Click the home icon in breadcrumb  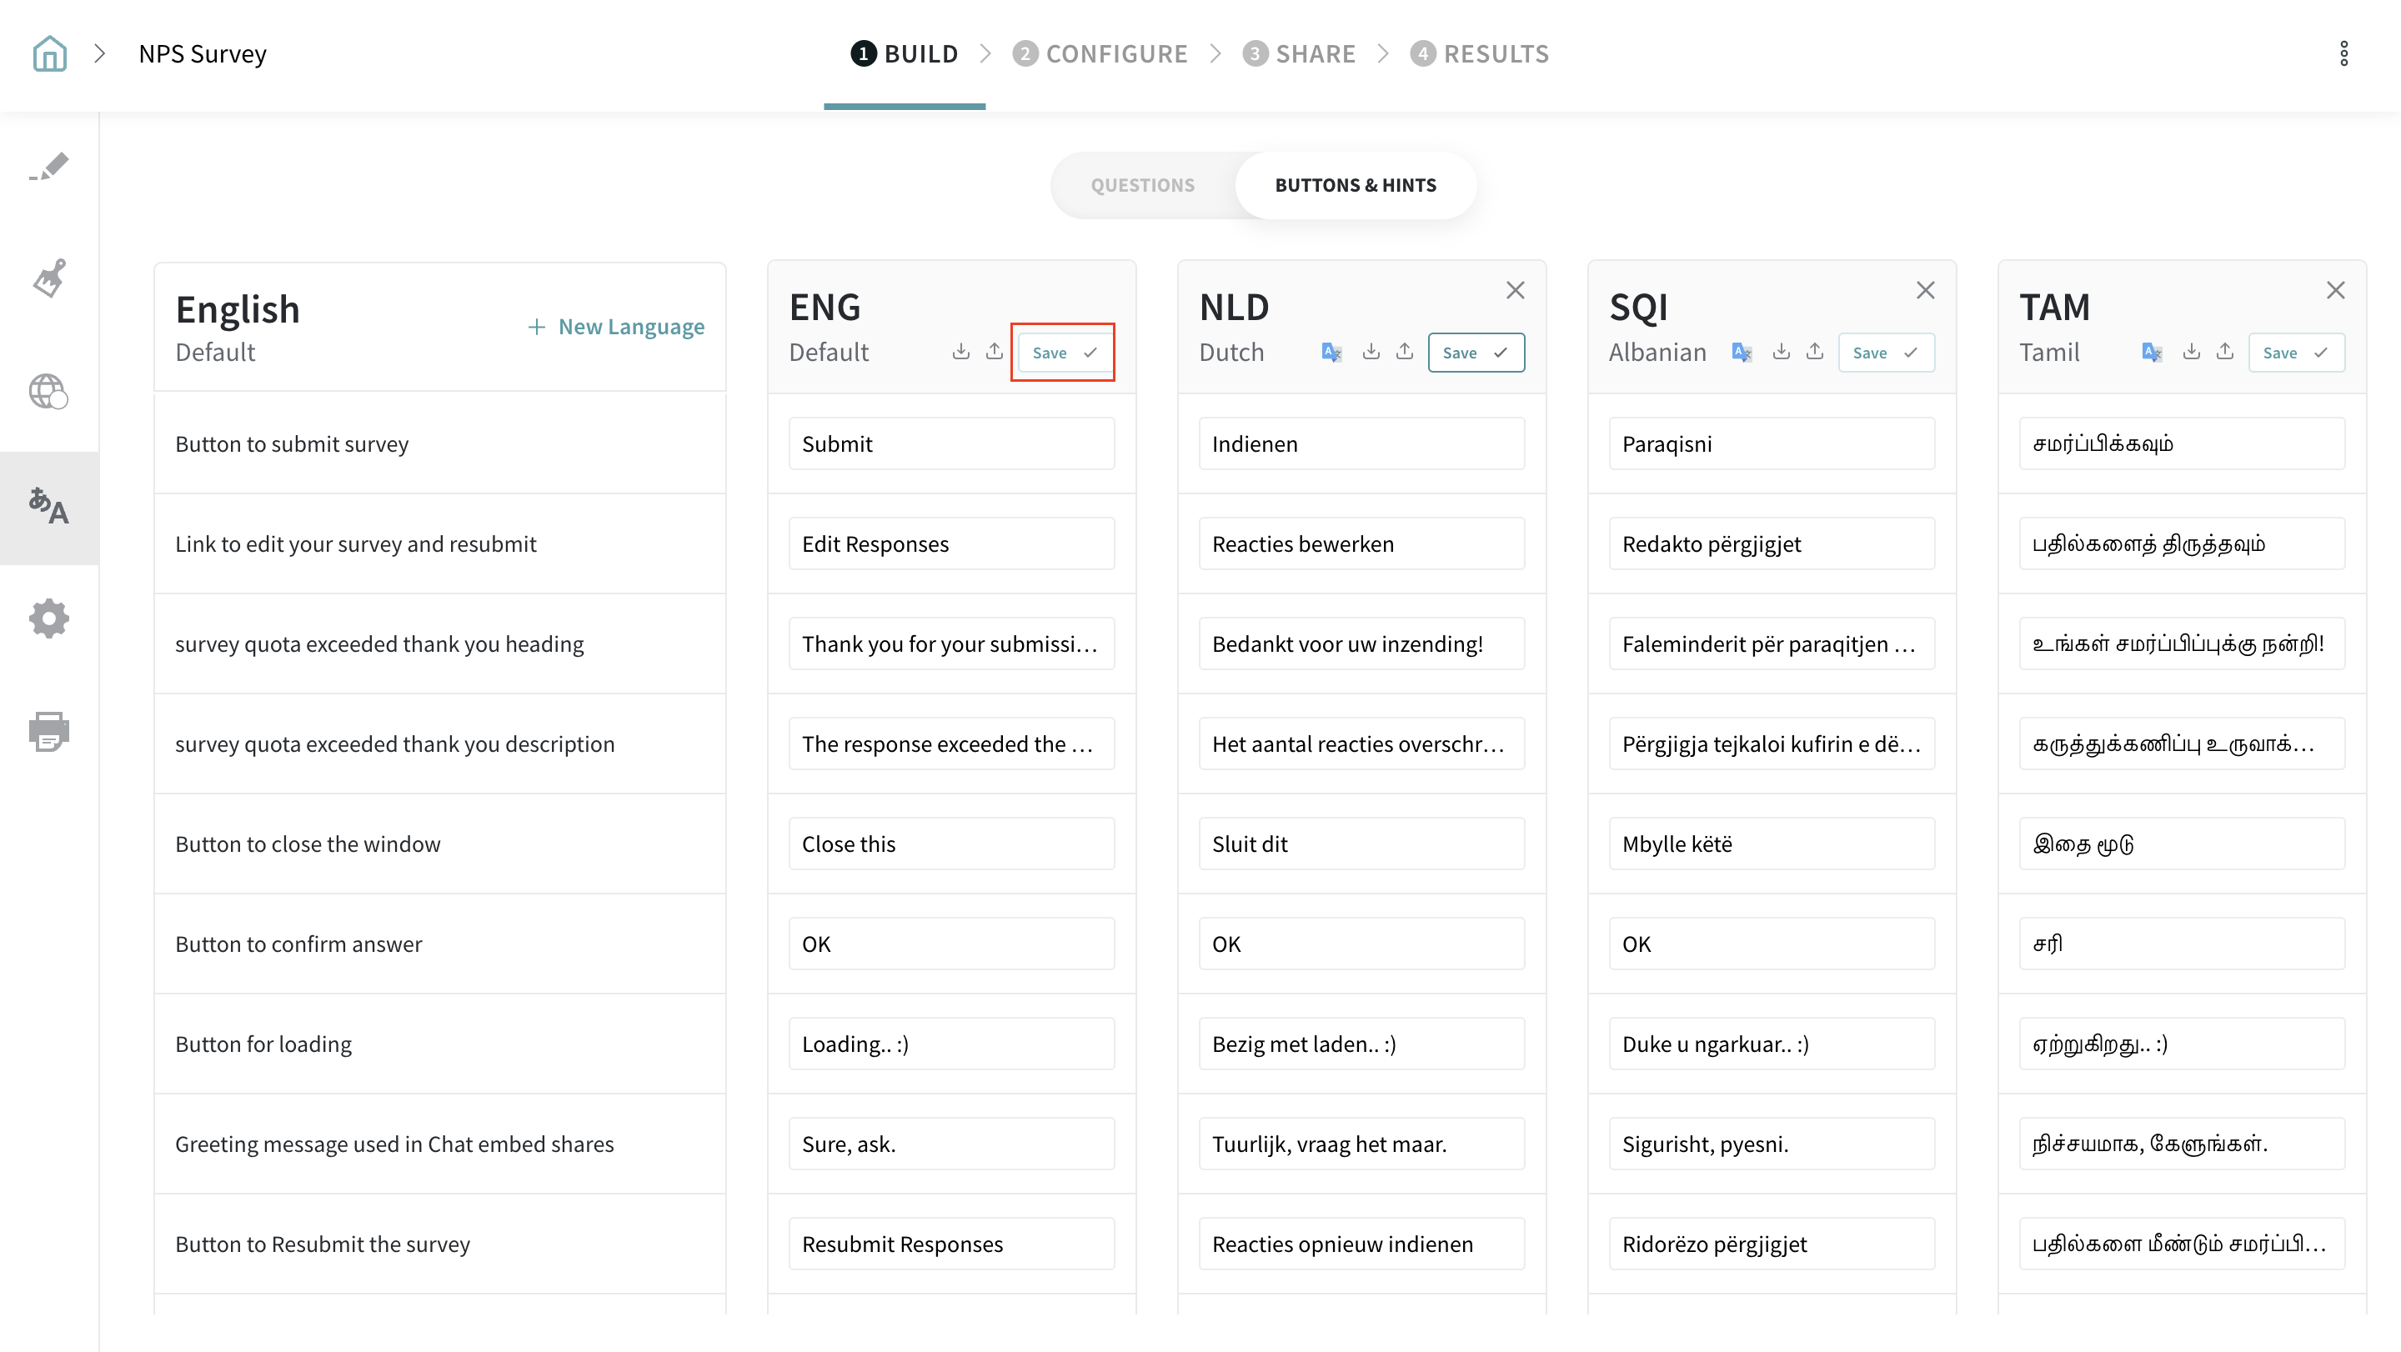[49, 53]
